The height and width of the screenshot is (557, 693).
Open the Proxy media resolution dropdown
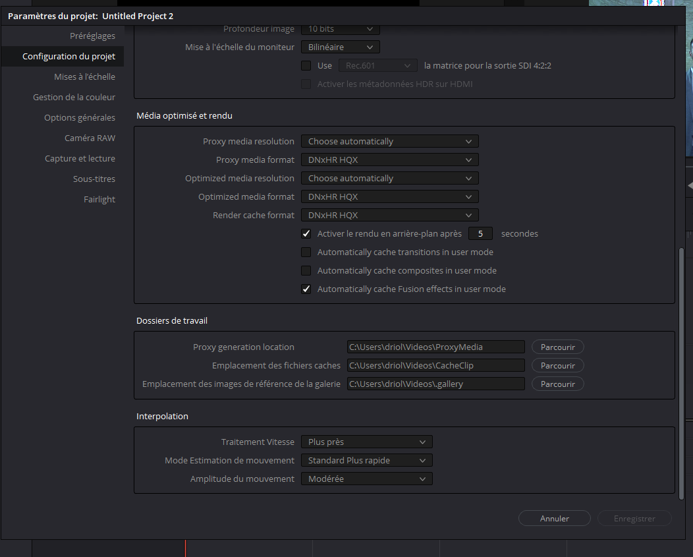[389, 141]
